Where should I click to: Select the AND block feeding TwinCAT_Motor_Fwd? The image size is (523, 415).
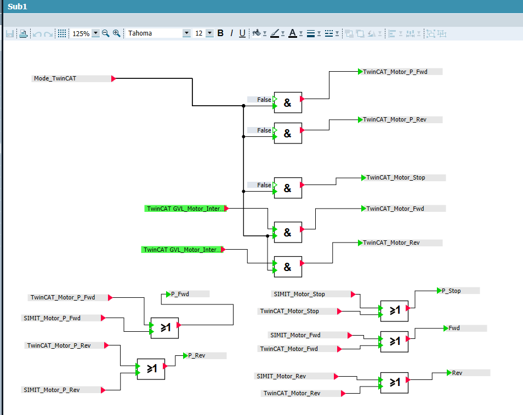288,232
